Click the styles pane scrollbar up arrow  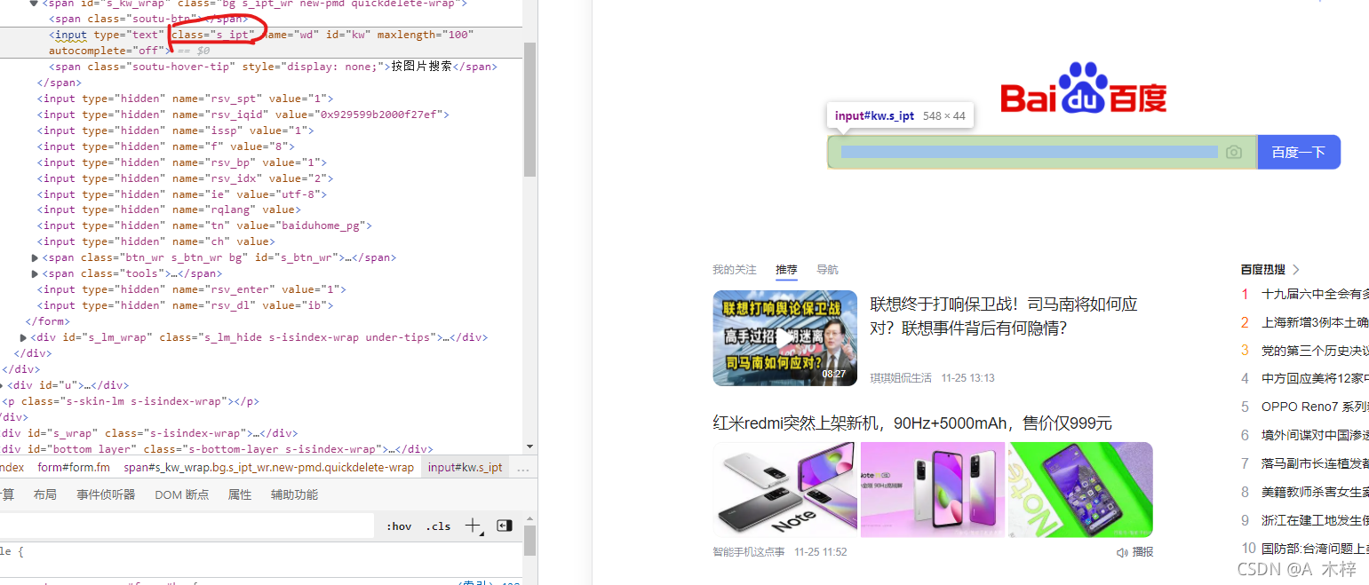530,518
